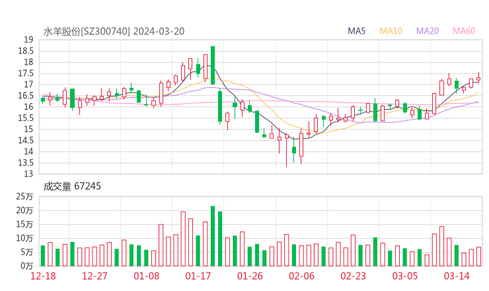This screenshot has height=291, width=489.
Task: Click the 20万 volume axis label
Action: (24, 211)
